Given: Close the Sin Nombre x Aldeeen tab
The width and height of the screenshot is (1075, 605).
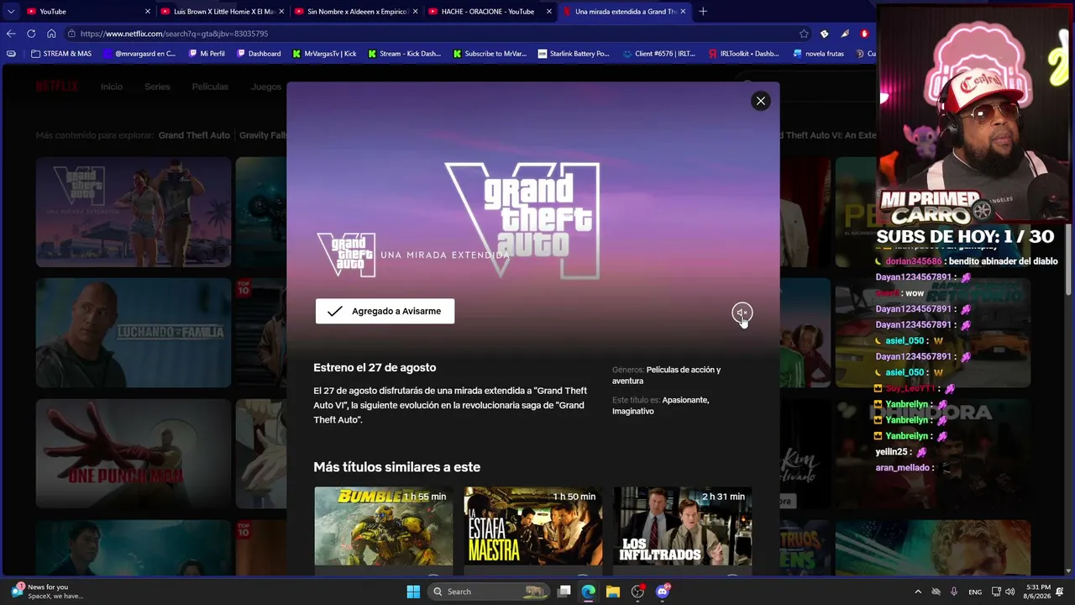Looking at the screenshot, I should [x=415, y=12].
